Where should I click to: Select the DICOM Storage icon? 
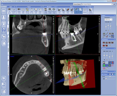[x=27, y=11]
